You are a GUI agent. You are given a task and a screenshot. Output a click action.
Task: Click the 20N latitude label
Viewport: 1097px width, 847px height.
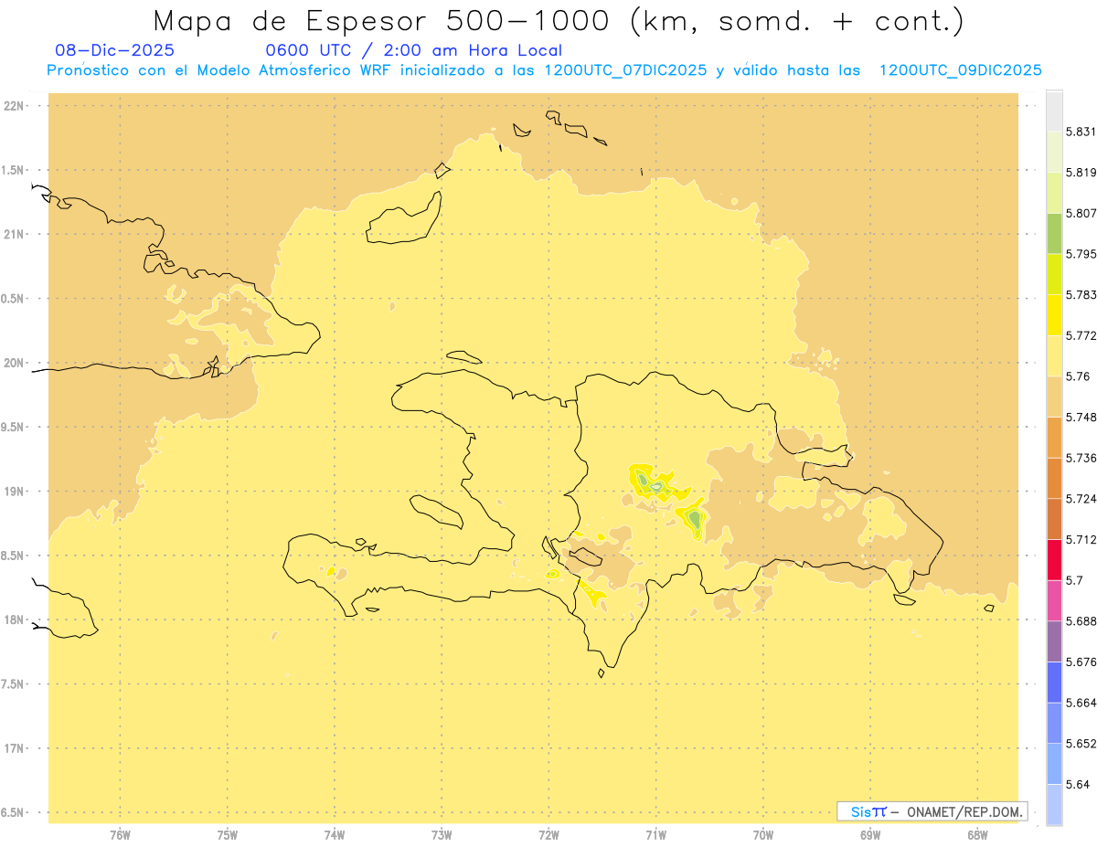point(14,363)
